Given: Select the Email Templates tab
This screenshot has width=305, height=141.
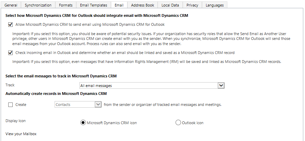Looking at the screenshot, I should click(x=93, y=5).
